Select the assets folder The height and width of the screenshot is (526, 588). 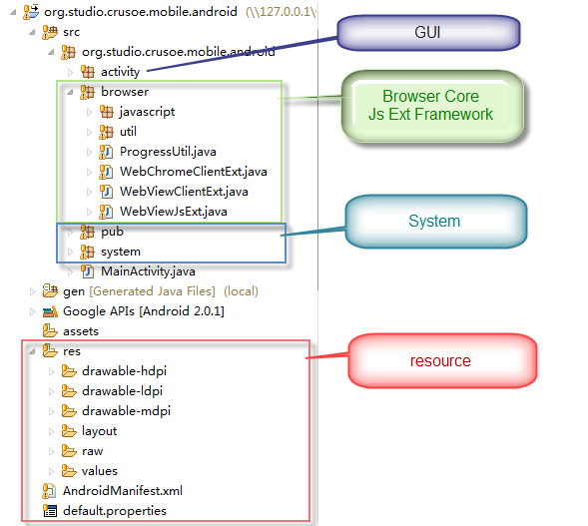[81, 331]
